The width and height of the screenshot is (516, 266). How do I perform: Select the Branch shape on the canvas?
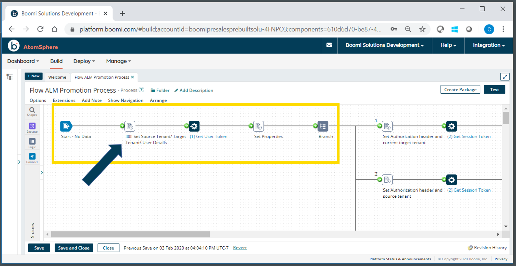(x=323, y=126)
